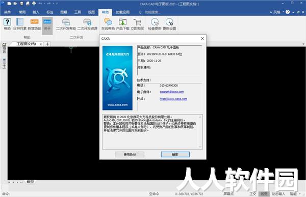Close the 工程图文档1 document tab
The height and width of the screenshot is (197, 306).
[41, 44]
